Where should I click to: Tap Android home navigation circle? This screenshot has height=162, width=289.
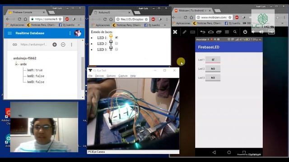coord(229,152)
